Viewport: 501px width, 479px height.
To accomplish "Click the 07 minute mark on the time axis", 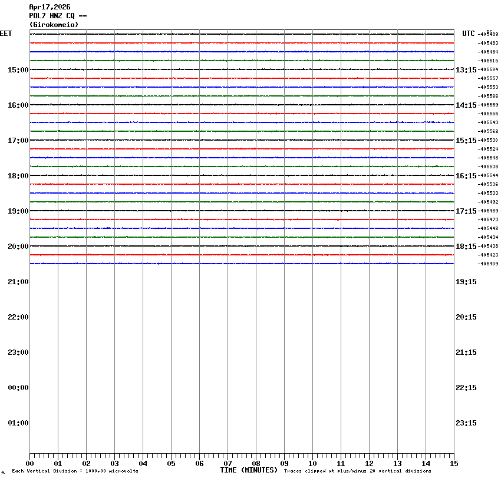I will tap(228, 464).
